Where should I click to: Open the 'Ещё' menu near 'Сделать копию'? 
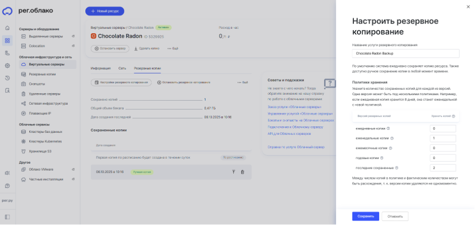172,48
